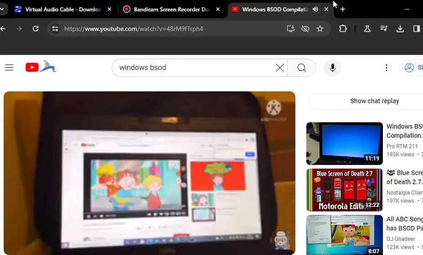The image size is (423, 255).
Task: Toggle the crossed-eye tracking protection icon
Action: (x=305, y=29)
